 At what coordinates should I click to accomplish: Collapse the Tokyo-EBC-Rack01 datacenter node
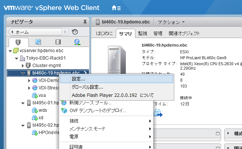(x=16, y=58)
